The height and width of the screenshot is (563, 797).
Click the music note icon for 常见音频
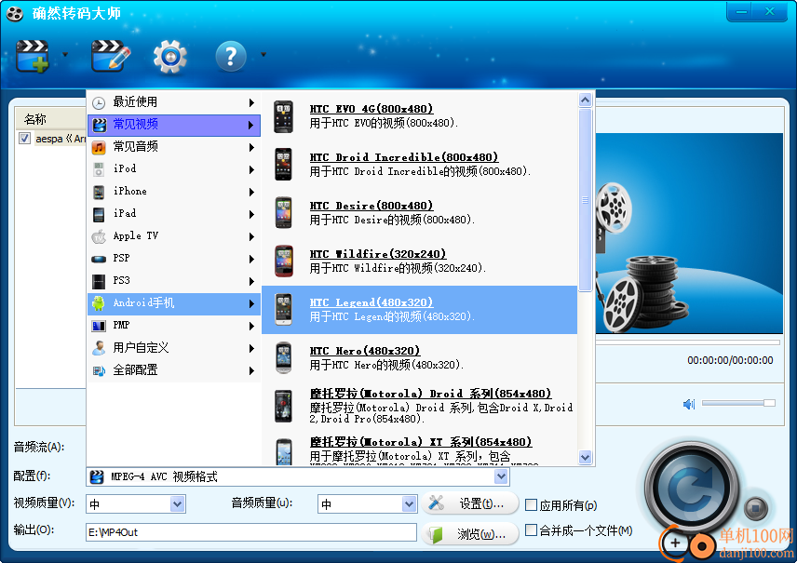(x=99, y=147)
